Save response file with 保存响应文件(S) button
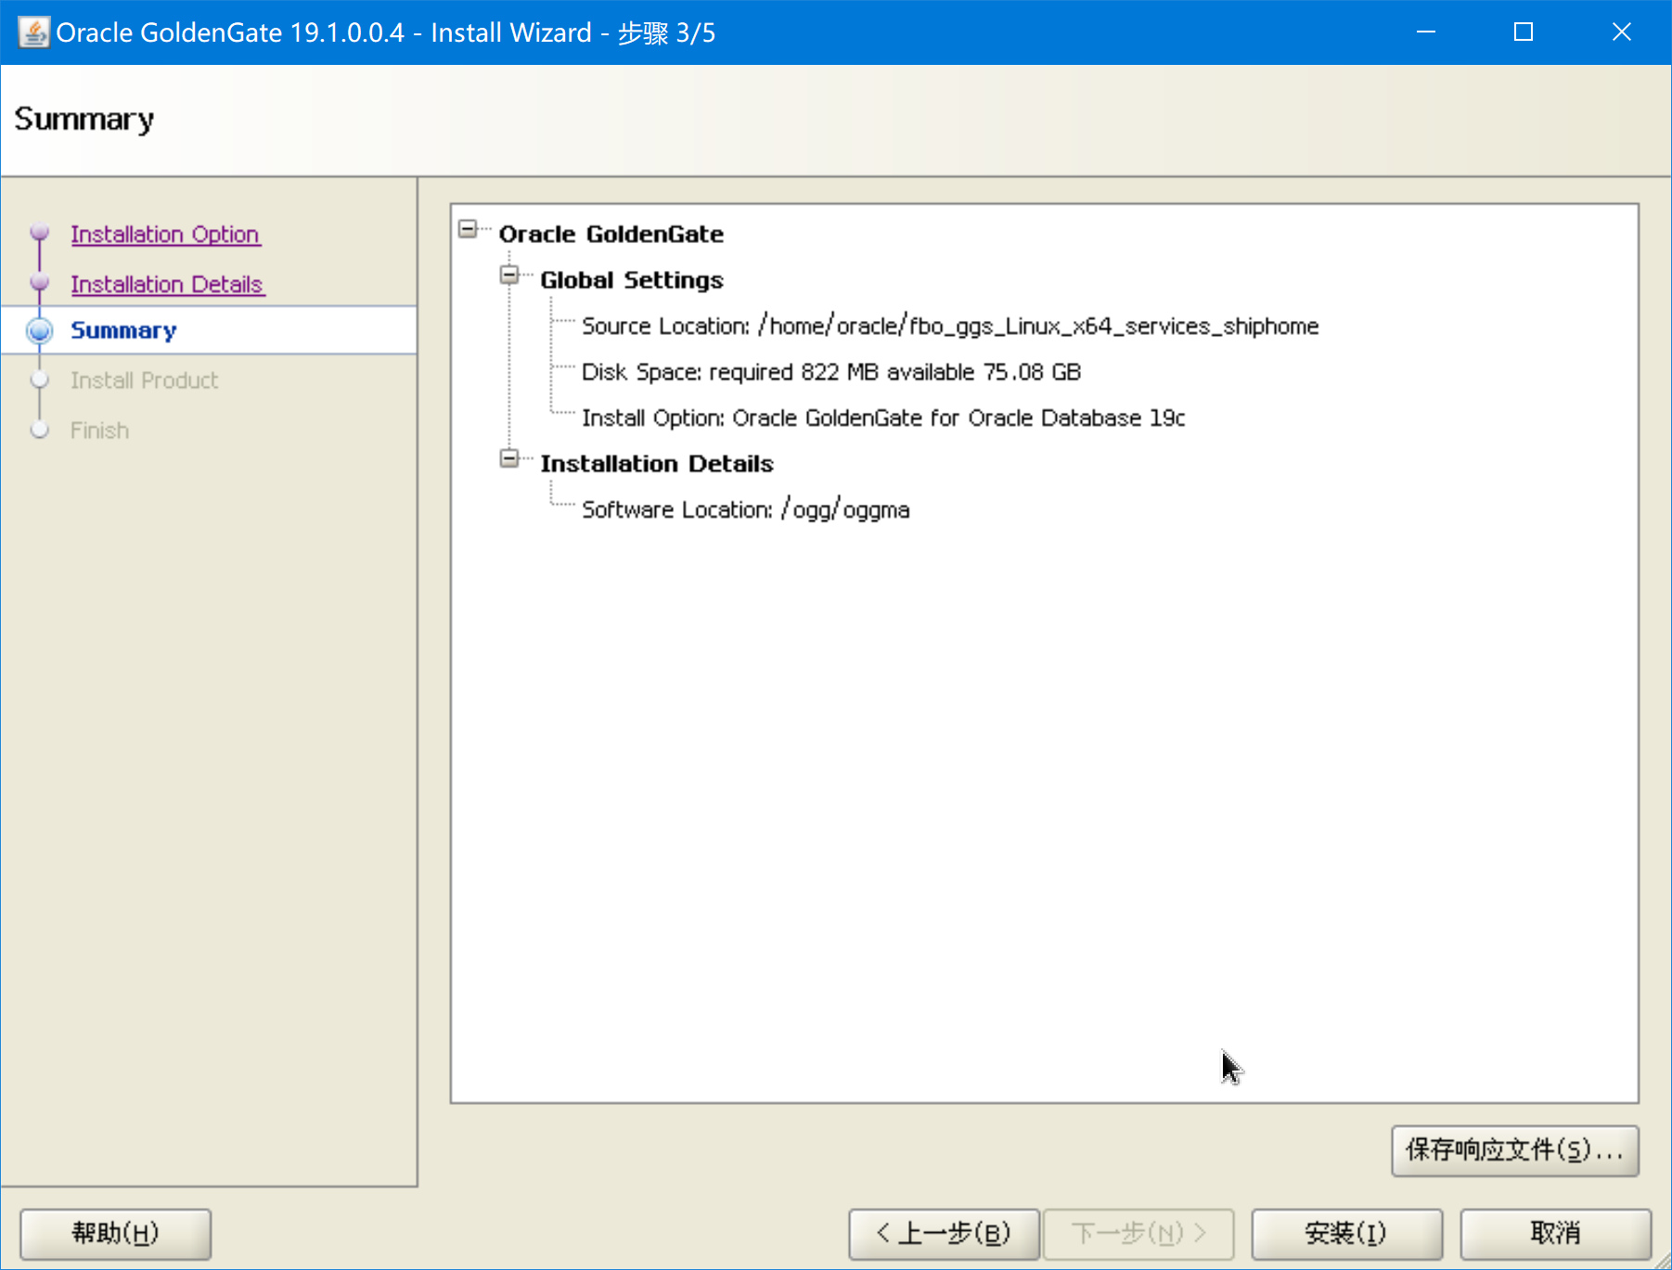1672x1270 pixels. tap(1515, 1151)
